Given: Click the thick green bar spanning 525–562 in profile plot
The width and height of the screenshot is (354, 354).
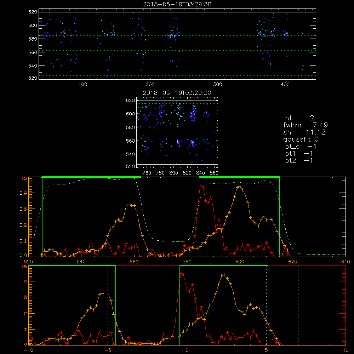Looking at the screenshot, I should pos(92,177).
